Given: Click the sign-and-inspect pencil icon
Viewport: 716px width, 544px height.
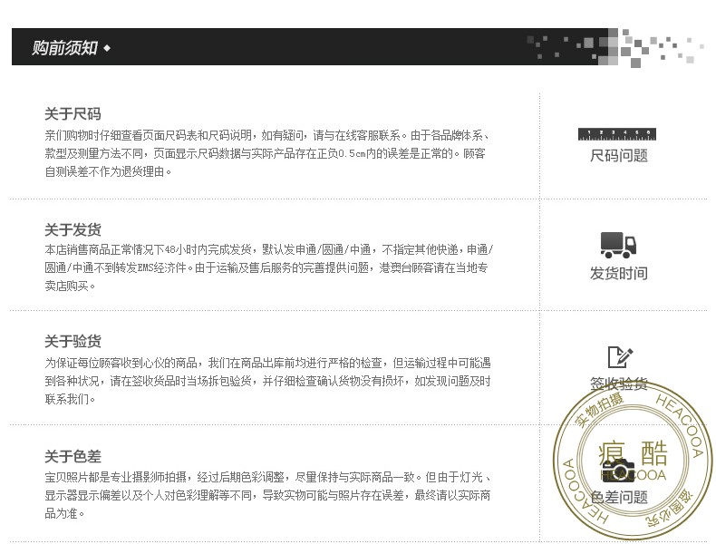Looking at the screenshot, I should click(619, 357).
